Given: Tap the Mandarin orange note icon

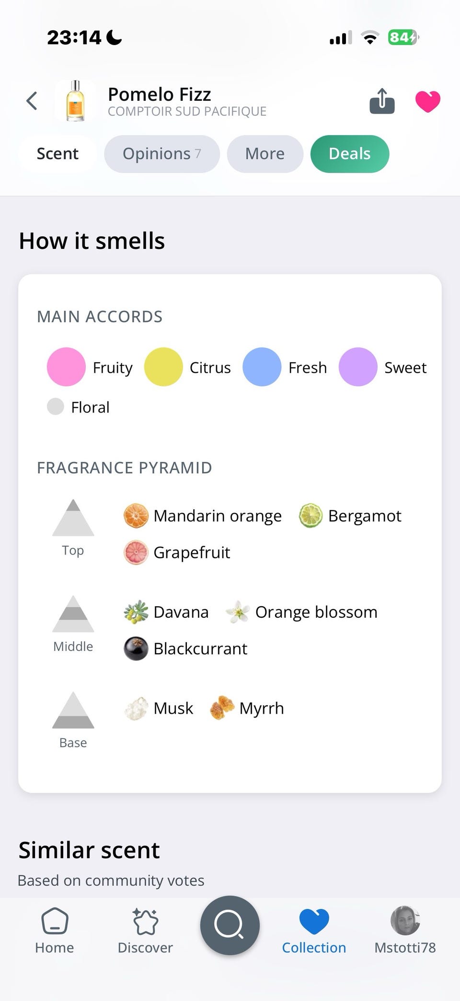Looking at the screenshot, I should (136, 516).
